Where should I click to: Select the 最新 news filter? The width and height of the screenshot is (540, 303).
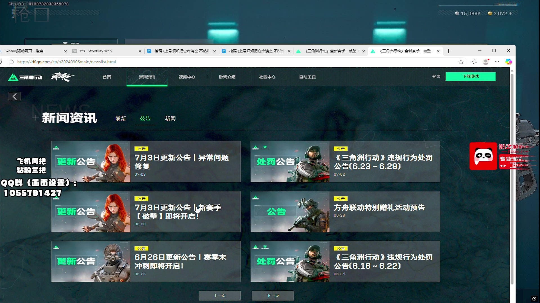tap(120, 118)
